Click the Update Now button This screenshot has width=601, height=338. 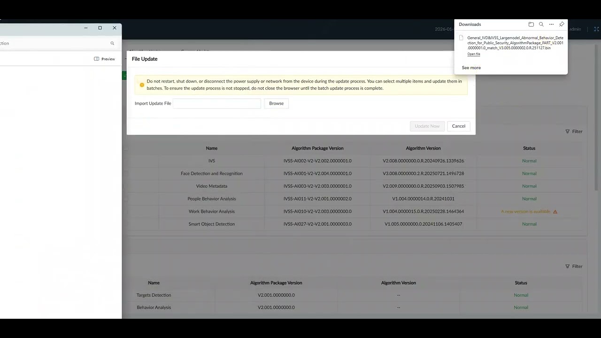pyautogui.click(x=427, y=126)
